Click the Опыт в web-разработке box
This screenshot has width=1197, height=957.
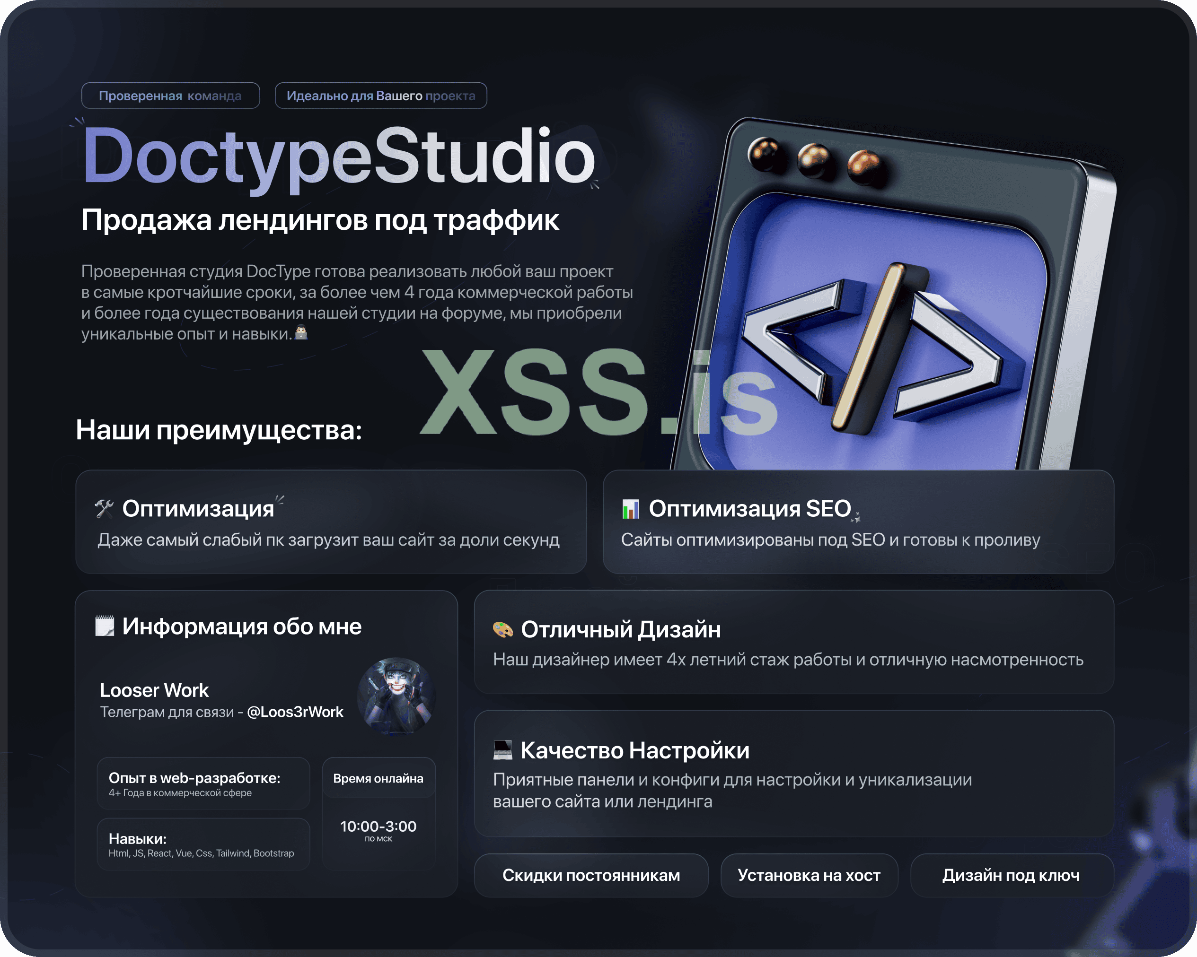click(203, 783)
